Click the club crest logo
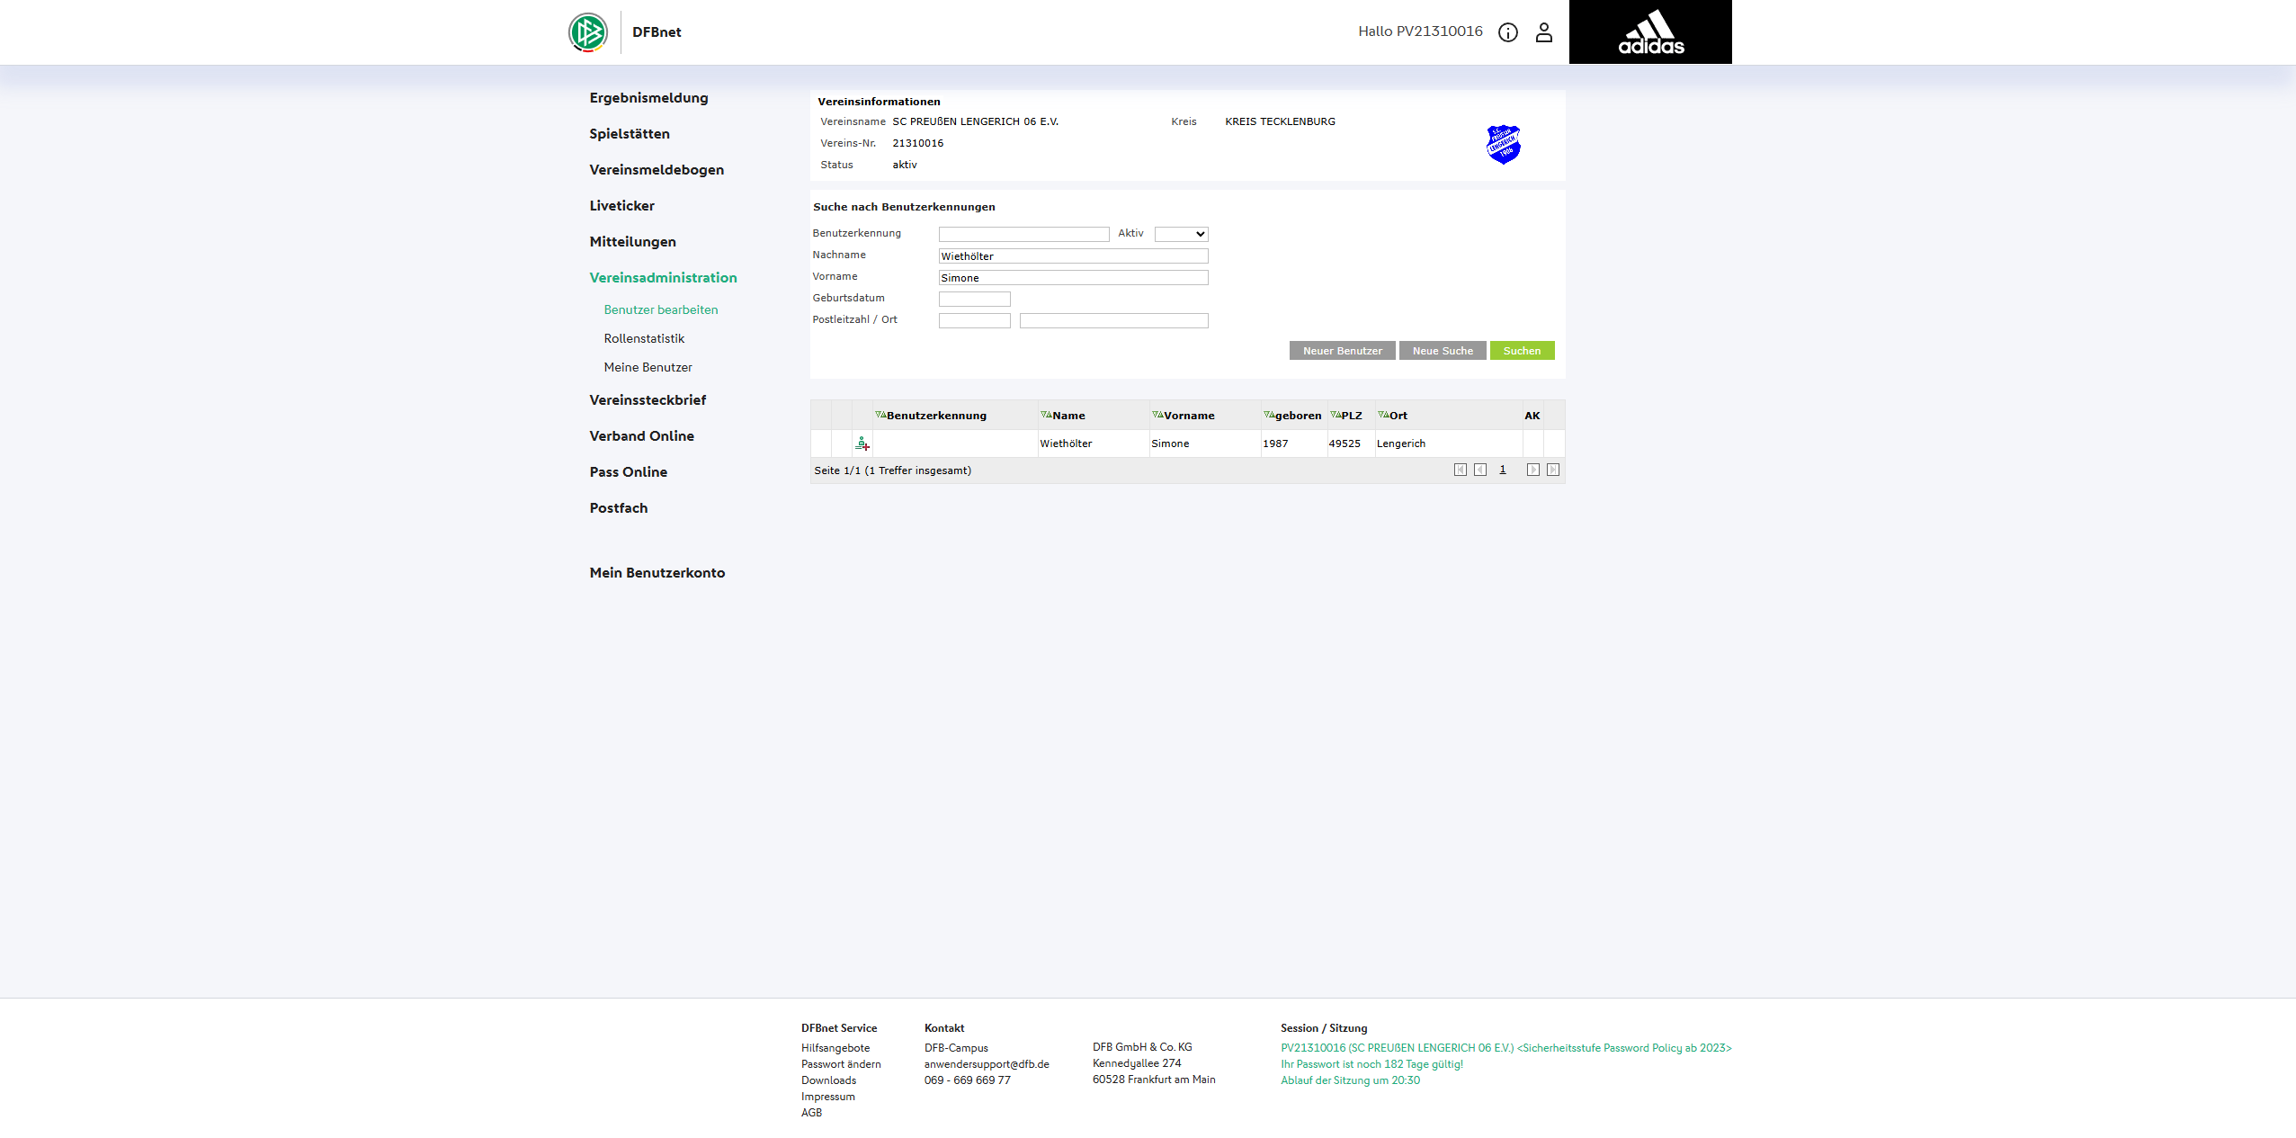The image size is (2296, 1138). tap(1503, 144)
